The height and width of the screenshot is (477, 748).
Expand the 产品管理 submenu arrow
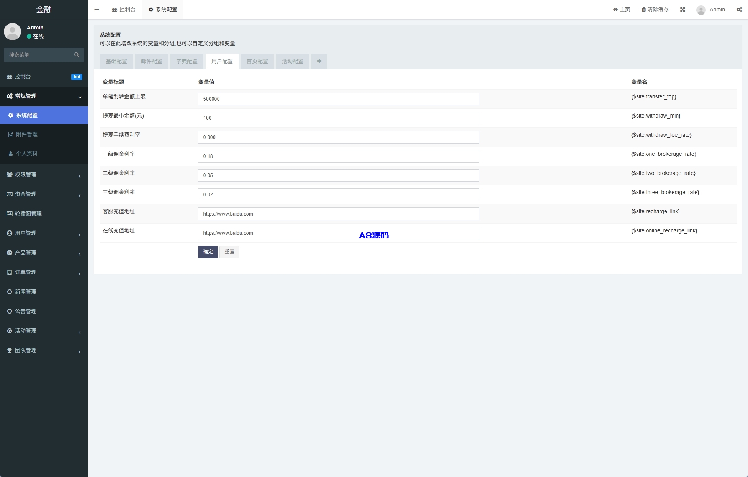pos(80,254)
